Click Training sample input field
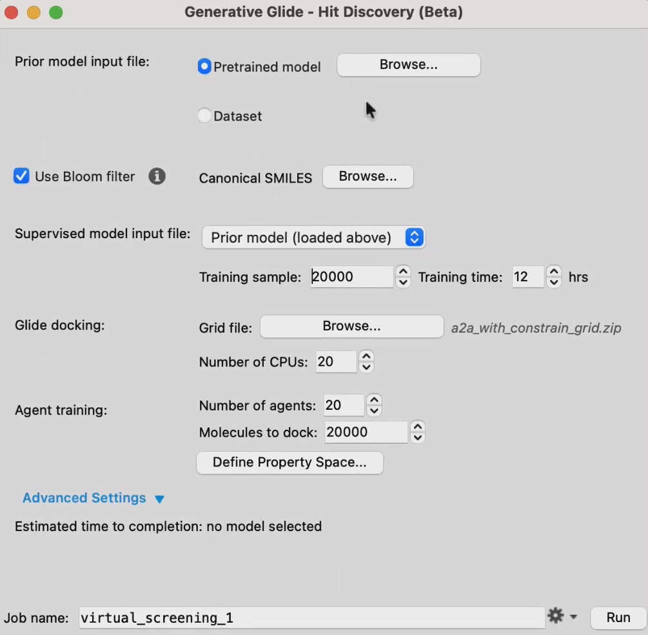 click(x=351, y=276)
